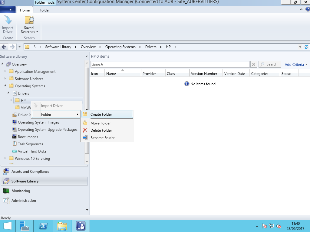Viewport: 310px width, 232px height.
Task: Click Software Library in the breadcrumb
Action: 58,47
